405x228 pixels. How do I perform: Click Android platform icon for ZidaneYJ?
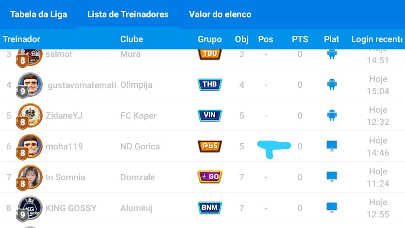(x=332, y=115)
